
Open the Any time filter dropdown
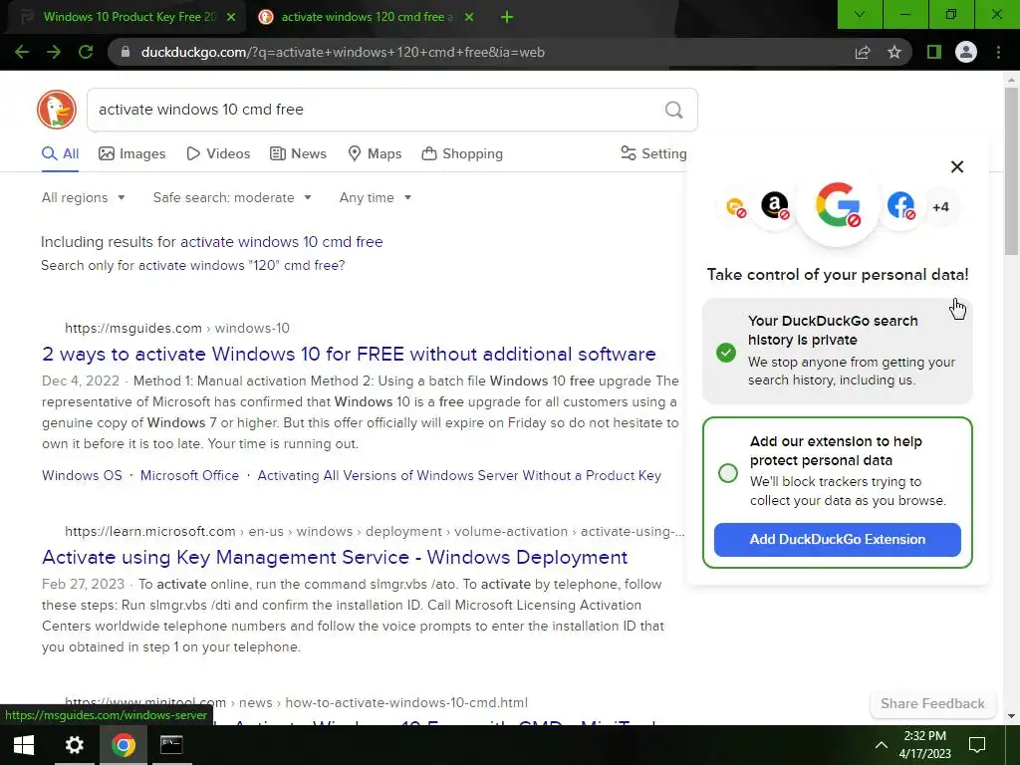[x=376, y=198]
